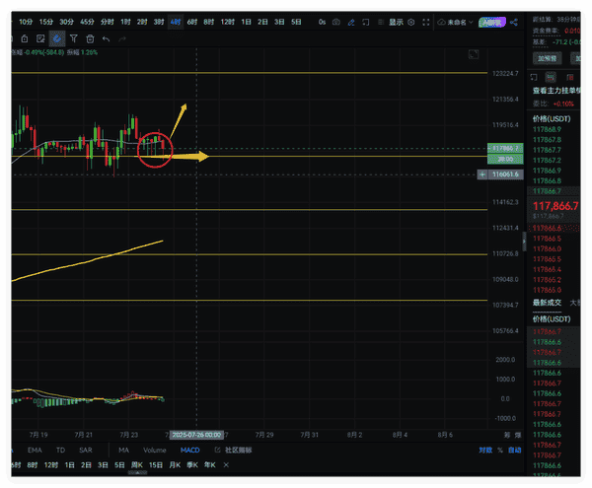Click the trash delete drawings icon
The image size is (592, 488).
click(89, 38)
